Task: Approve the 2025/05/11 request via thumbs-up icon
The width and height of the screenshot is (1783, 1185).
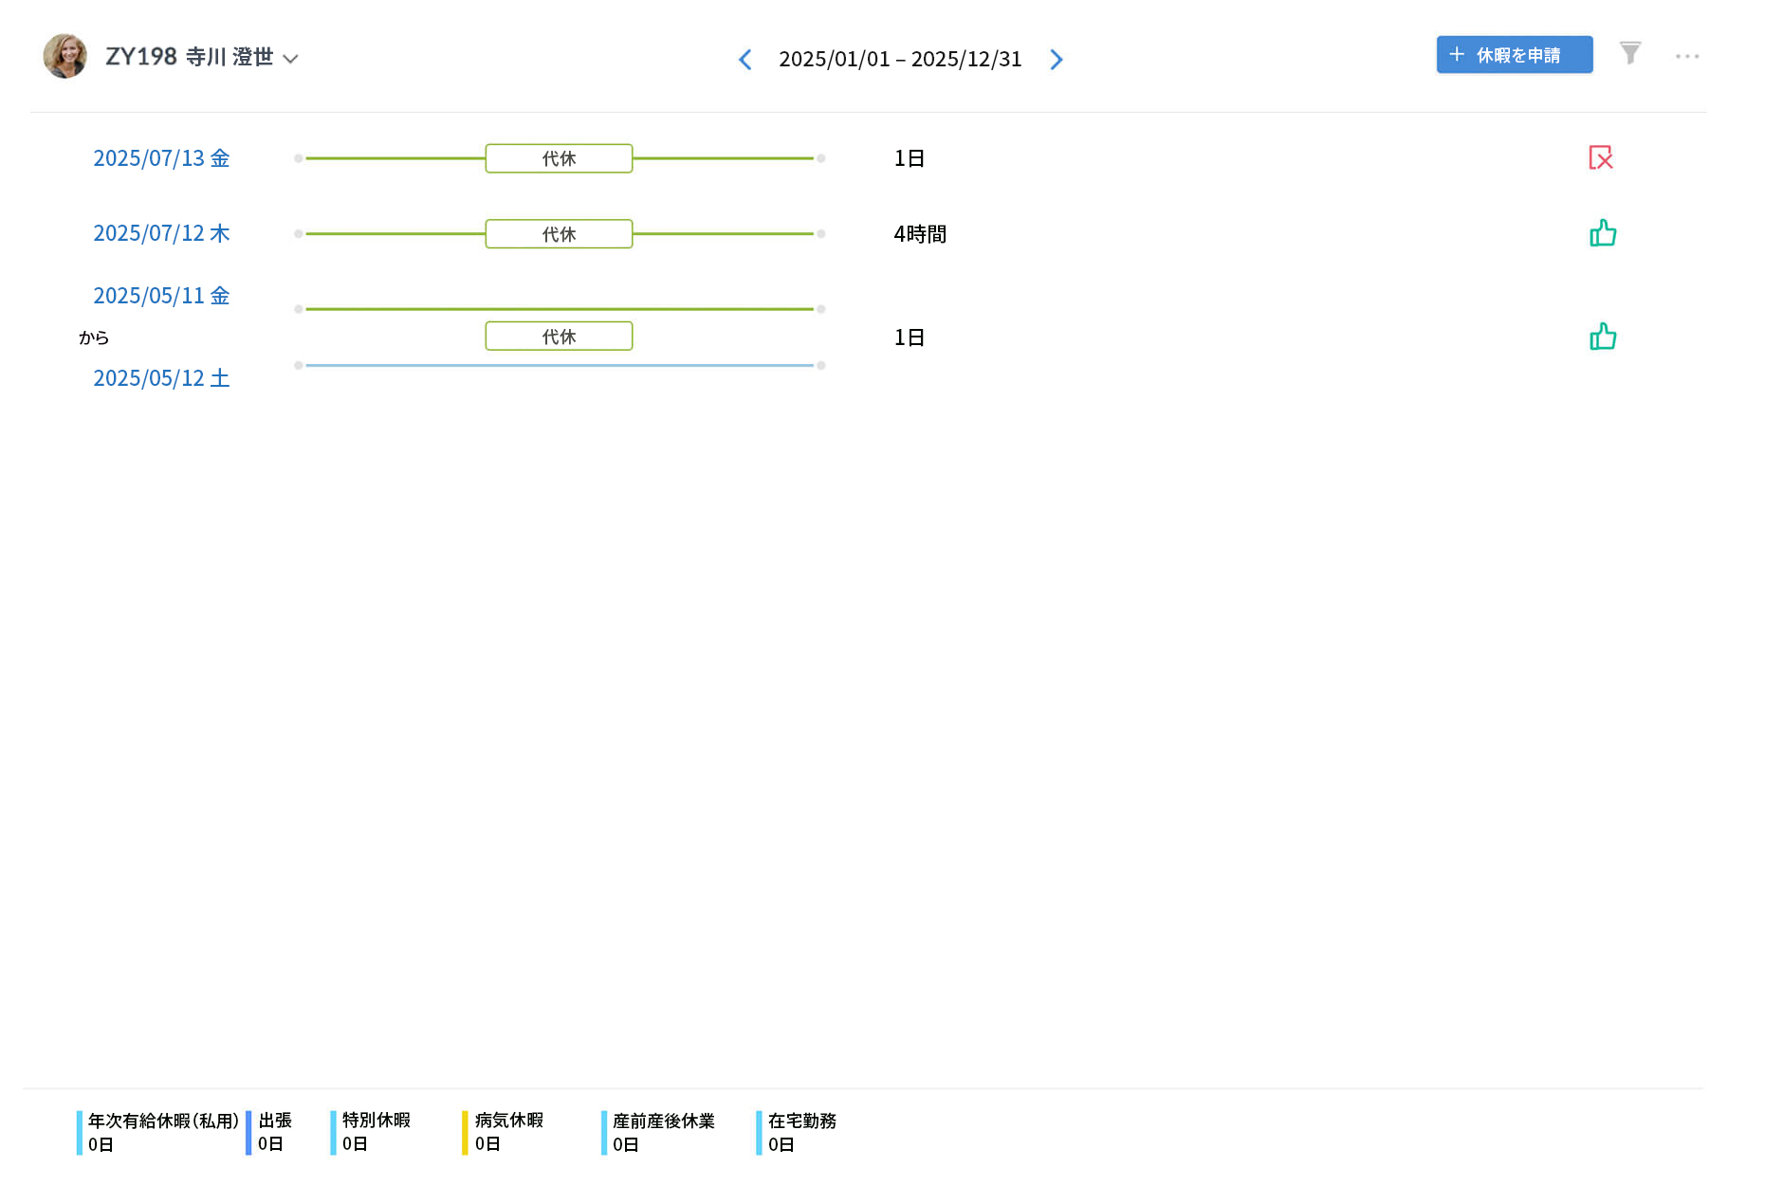Action: pyautogui.click(x=1603, y=336)
